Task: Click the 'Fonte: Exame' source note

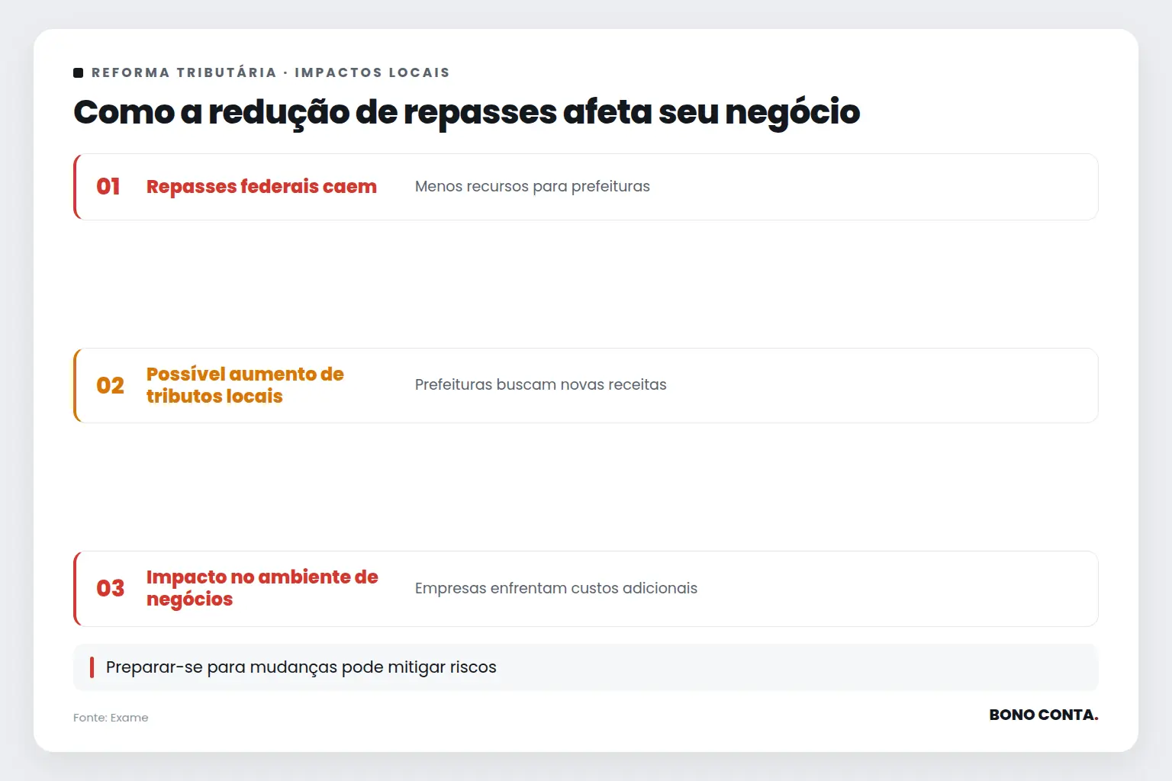Action: coord(111,718)
